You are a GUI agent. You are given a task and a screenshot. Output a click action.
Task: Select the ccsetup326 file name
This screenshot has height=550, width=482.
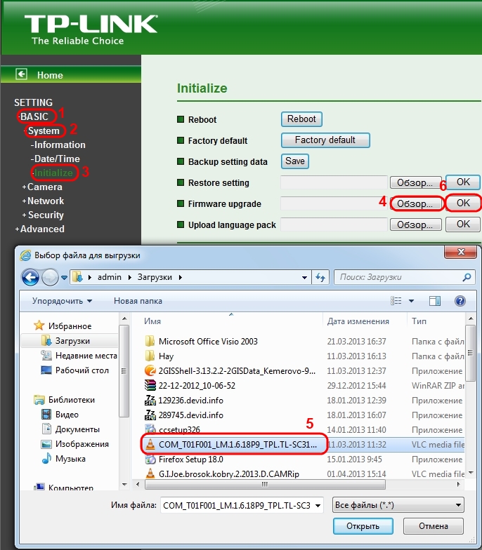pyautogui.click(x=179, y=429)
